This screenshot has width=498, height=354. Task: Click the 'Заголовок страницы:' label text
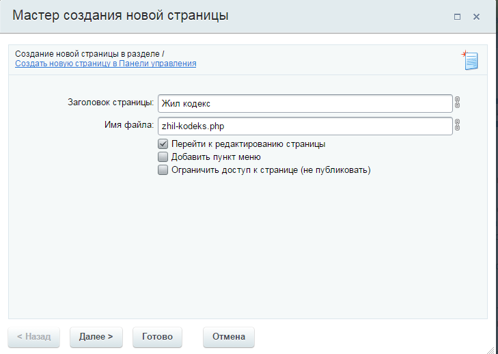click(111, 103)
